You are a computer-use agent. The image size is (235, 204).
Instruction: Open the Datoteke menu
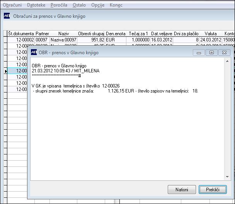(36, 5)
